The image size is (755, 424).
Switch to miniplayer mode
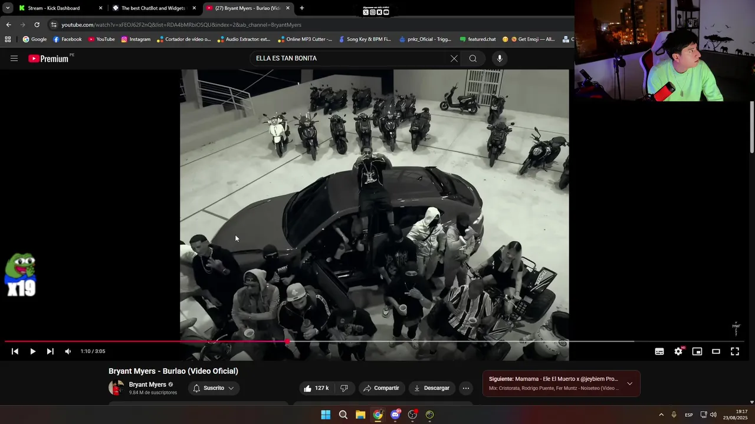coord(697,352)
